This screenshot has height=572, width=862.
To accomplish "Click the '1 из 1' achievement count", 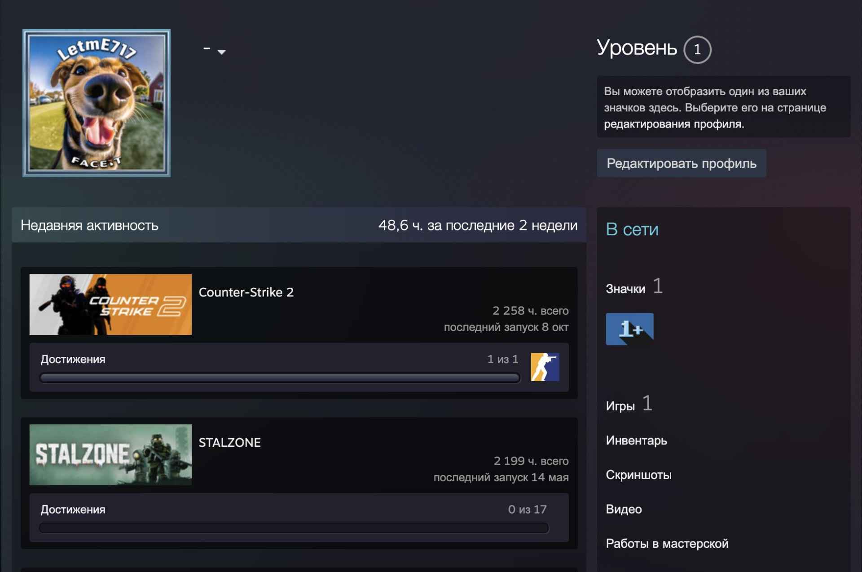I will pos(503,359).
